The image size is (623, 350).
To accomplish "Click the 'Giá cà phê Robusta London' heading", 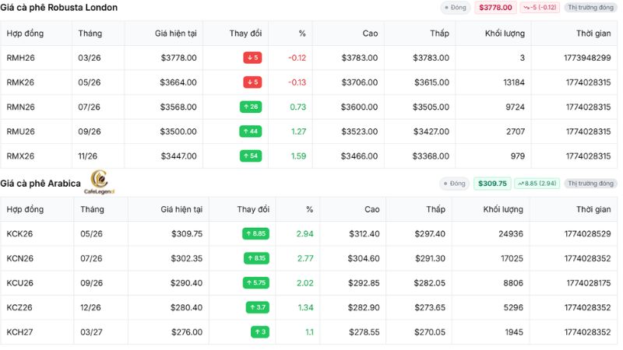I will coord(59,8).
